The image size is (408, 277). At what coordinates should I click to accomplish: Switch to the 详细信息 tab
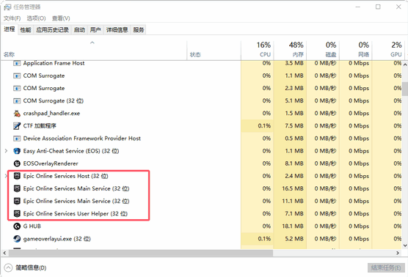tap(117, 30)
